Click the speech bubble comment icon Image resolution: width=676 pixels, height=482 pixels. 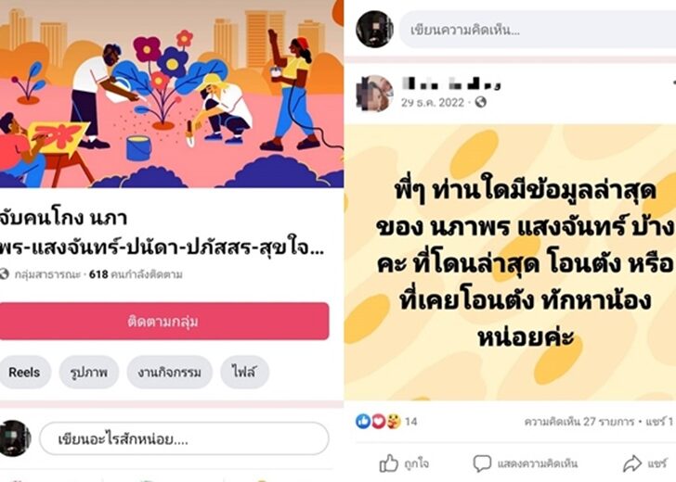pos(482,463)
